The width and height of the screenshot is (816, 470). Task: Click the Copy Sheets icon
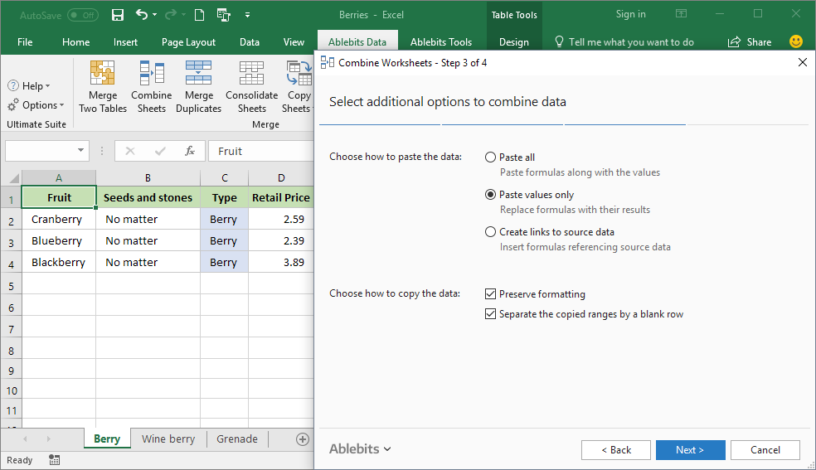299,73
